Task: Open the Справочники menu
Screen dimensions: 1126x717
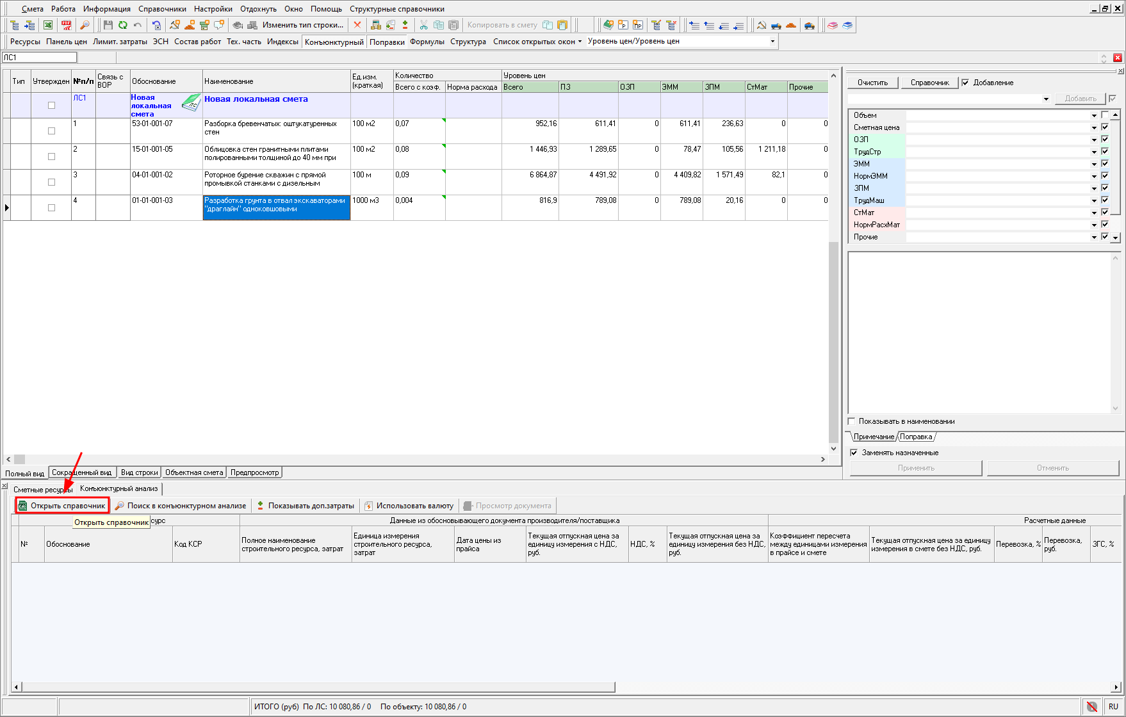Action: pos(162,9)
